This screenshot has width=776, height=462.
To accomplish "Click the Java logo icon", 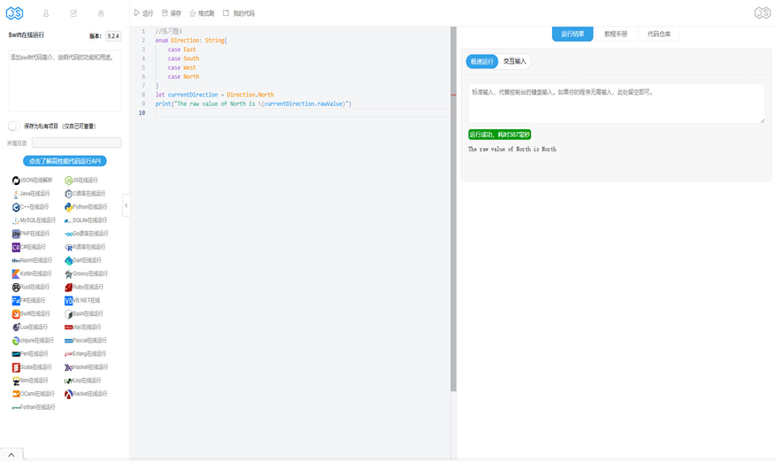I will (16, 194).
